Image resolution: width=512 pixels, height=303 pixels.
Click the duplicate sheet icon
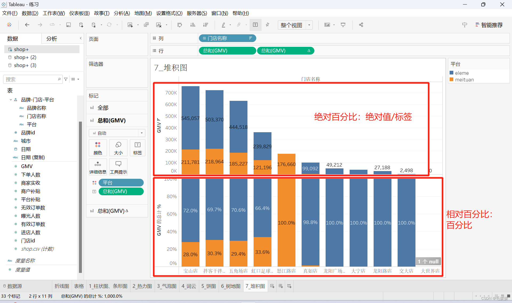tap(146, 25)
